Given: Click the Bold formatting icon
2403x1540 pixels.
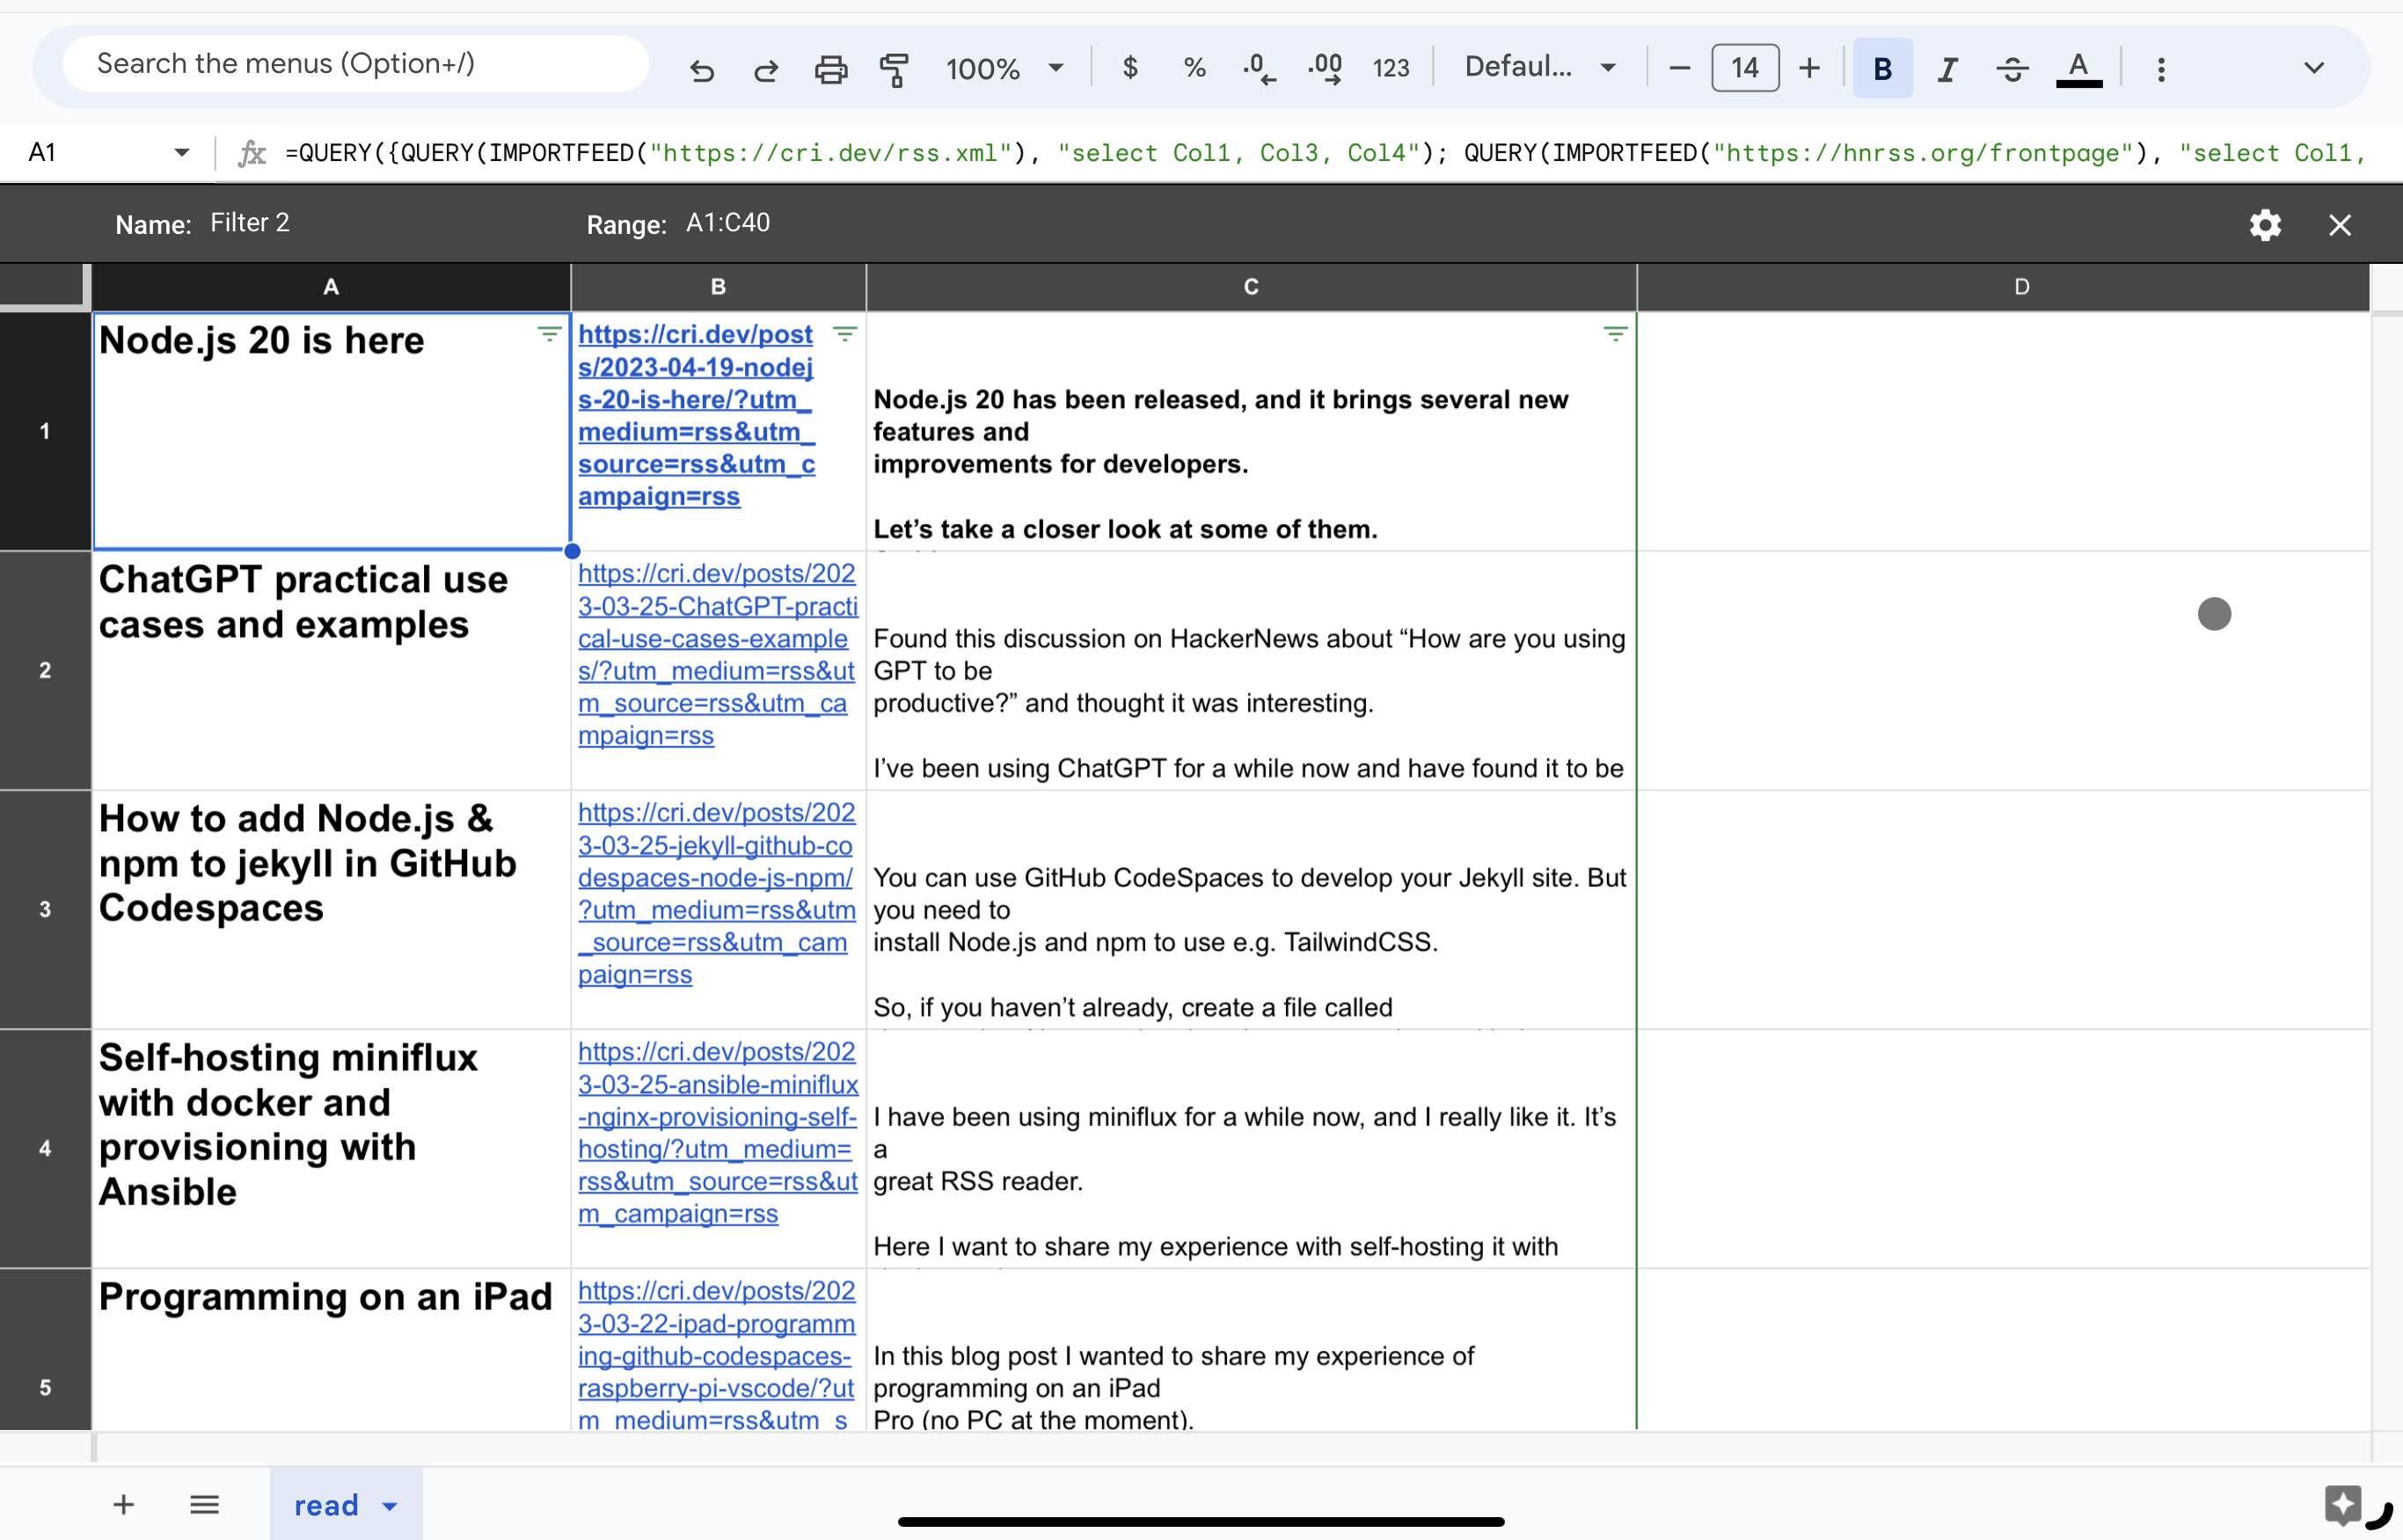Looking at the screenshot, I should 1883,67.
